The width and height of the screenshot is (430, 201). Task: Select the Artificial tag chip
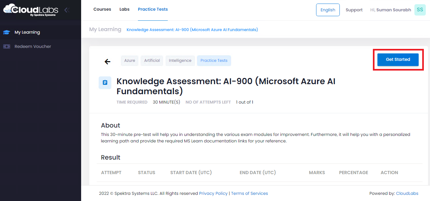[x=152, y=61]
